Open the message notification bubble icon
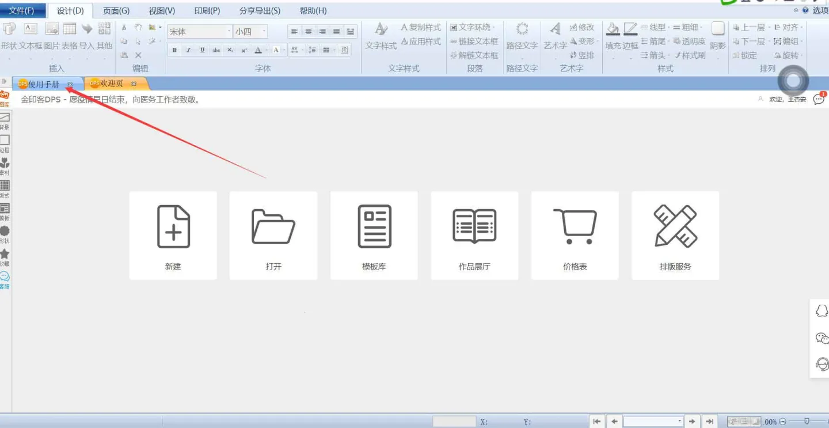829x428 pixels. [819, 99]
